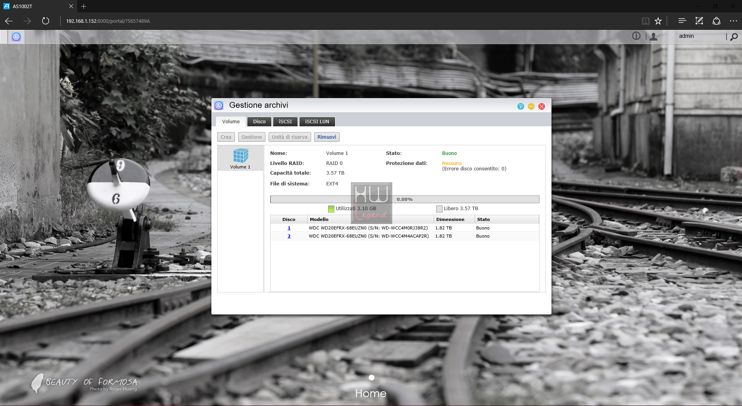Click the Dimensione column header
The width and height of the screenshot is (742, 406).
pos(454,219)
